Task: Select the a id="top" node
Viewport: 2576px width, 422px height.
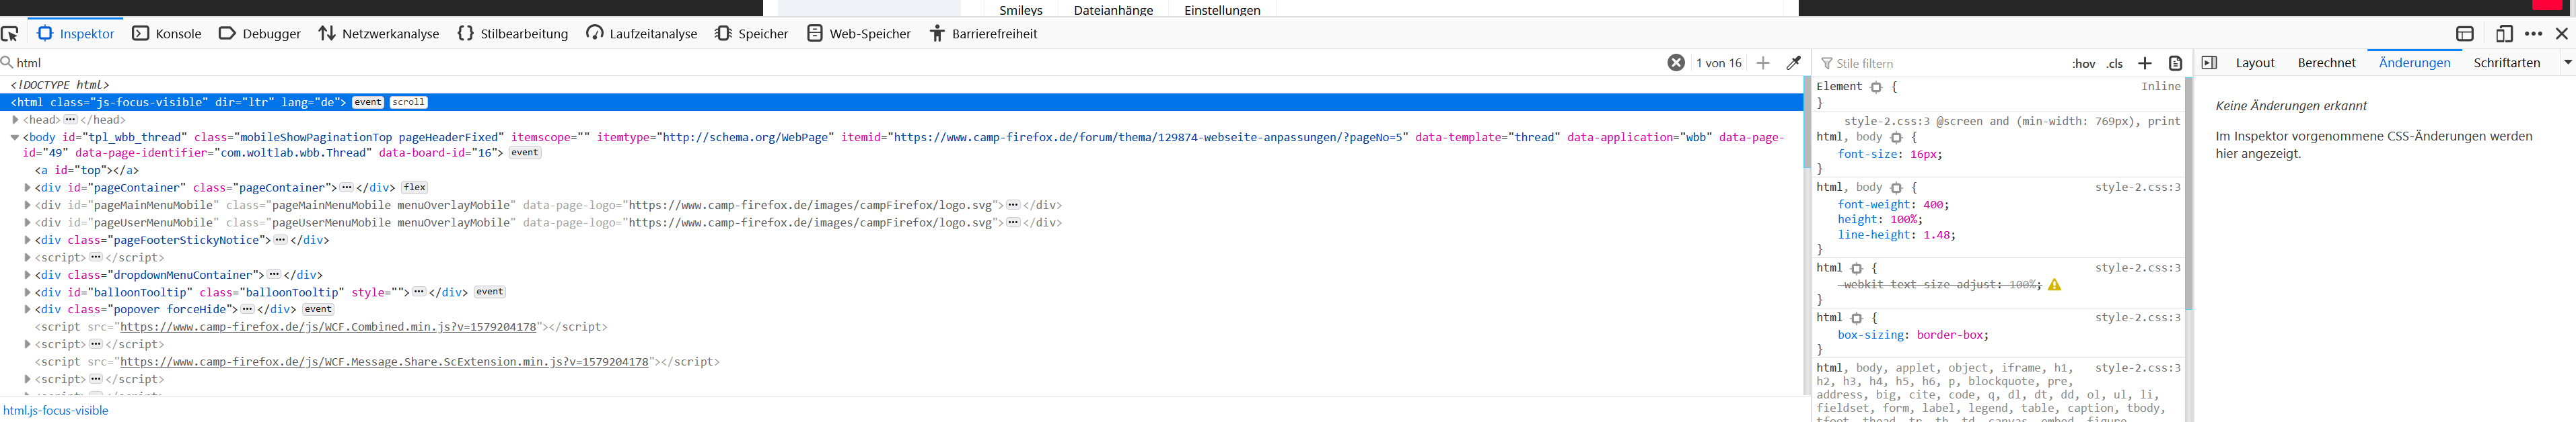Action: click(x=87, y=171)
